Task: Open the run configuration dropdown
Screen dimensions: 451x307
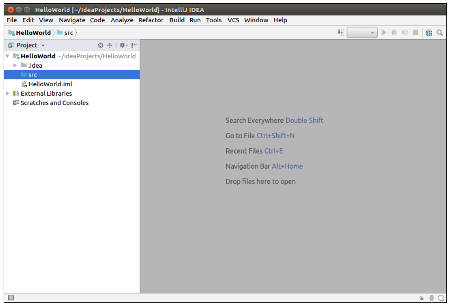Action: [x=362, y=32]
